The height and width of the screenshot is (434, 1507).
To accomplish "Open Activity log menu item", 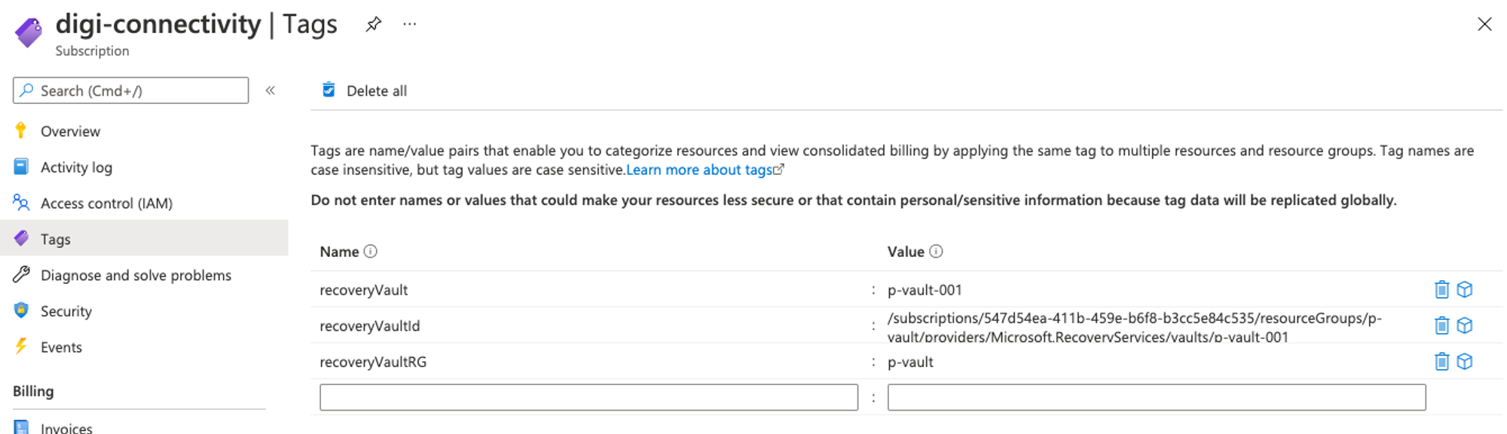I will (76, 167).
